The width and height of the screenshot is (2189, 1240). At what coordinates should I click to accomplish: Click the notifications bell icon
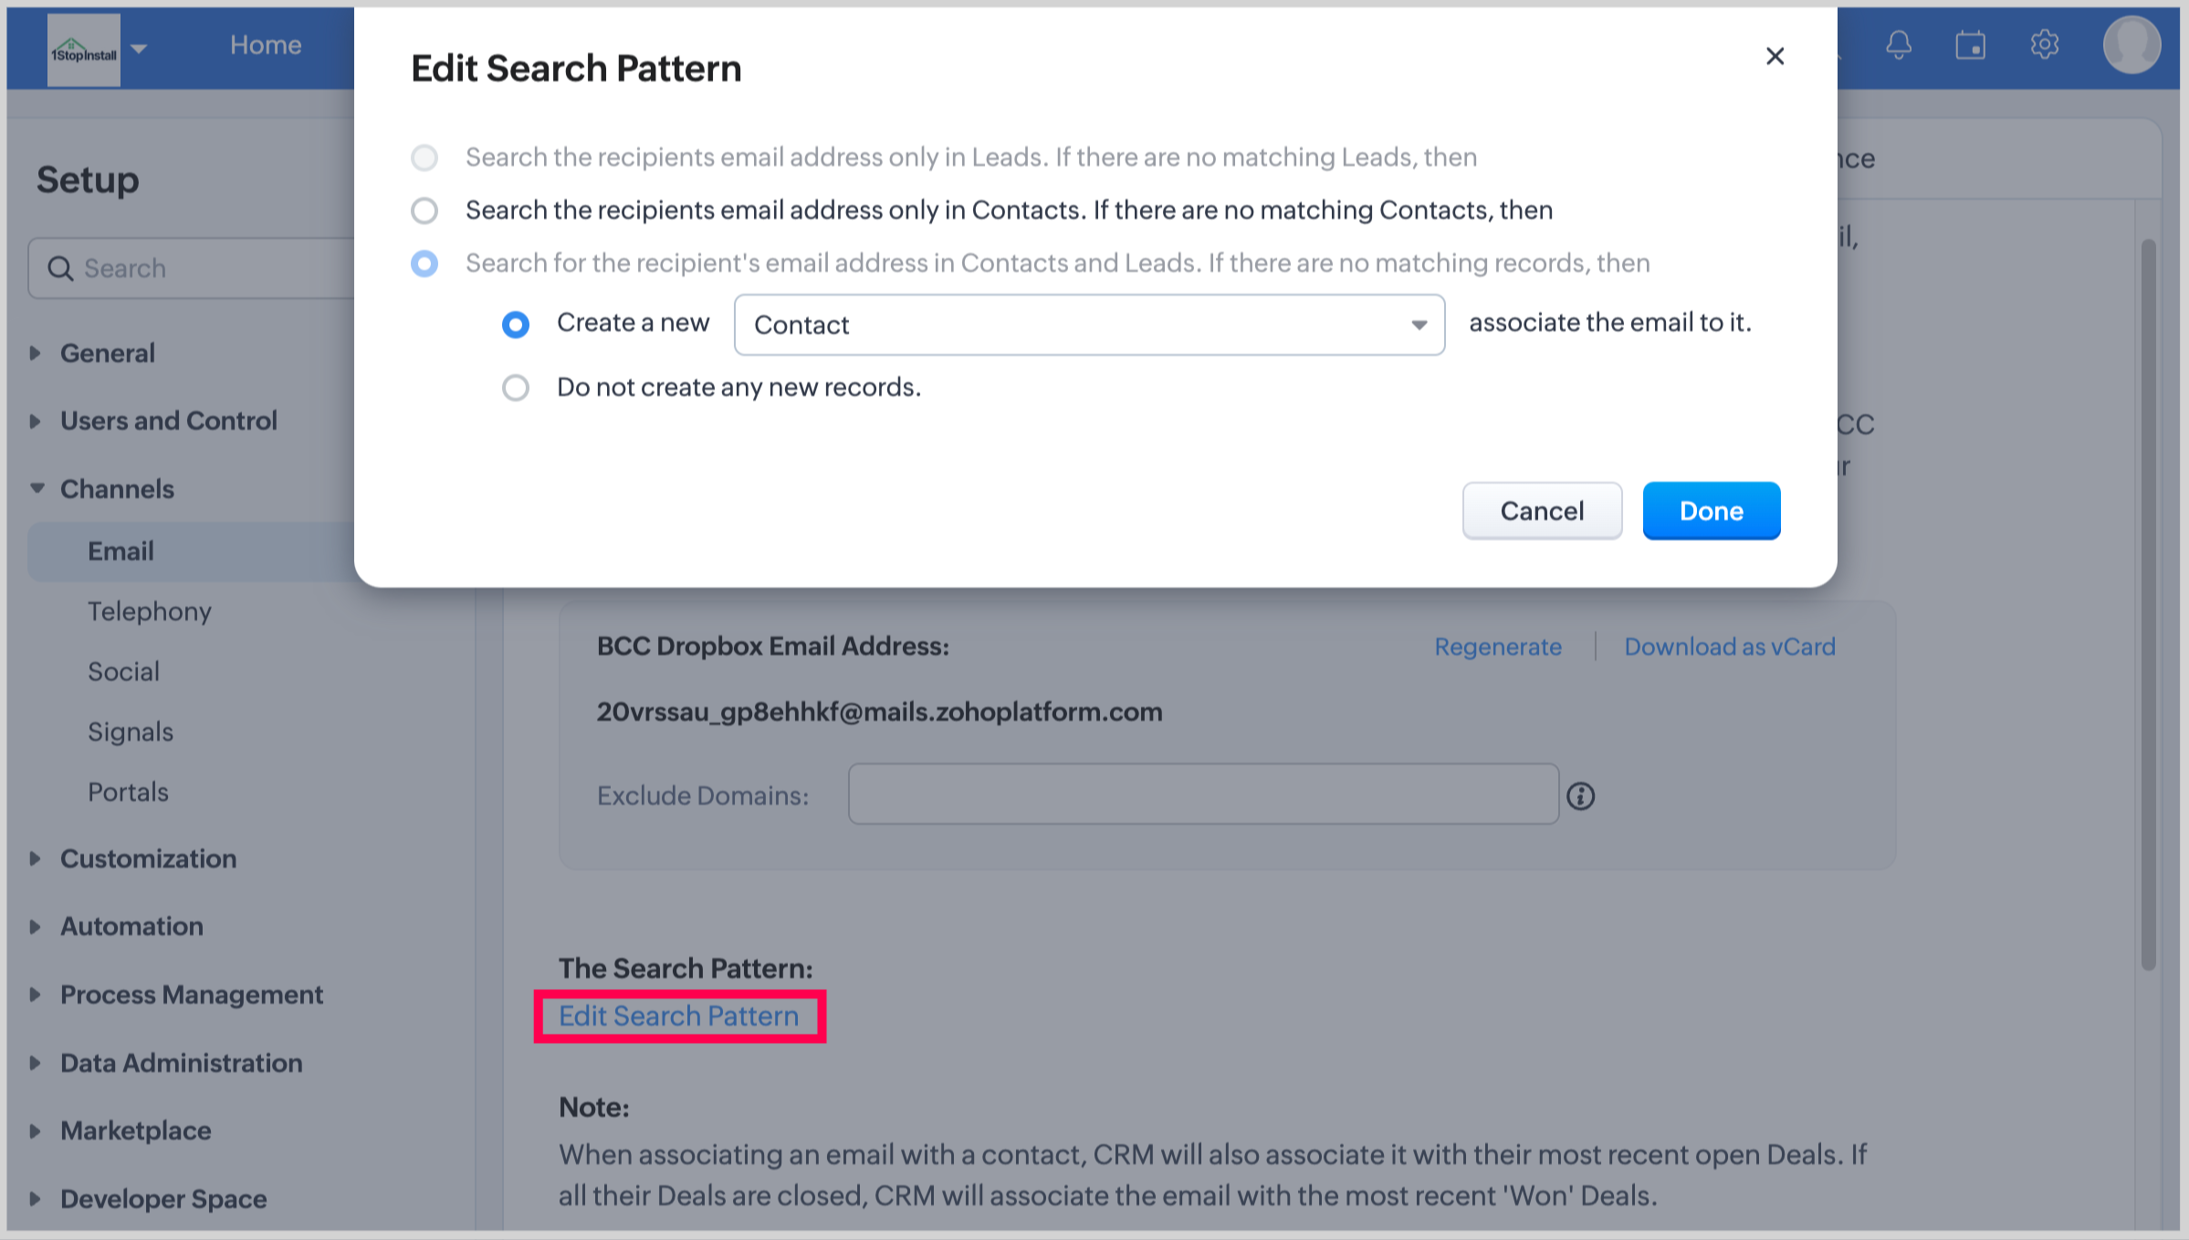coord(1899,45)
